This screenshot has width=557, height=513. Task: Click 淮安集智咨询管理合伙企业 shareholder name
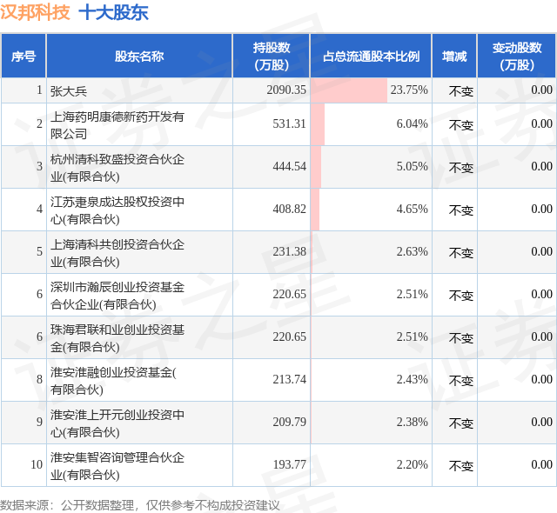pyautogui.click(x=117, y=465)
